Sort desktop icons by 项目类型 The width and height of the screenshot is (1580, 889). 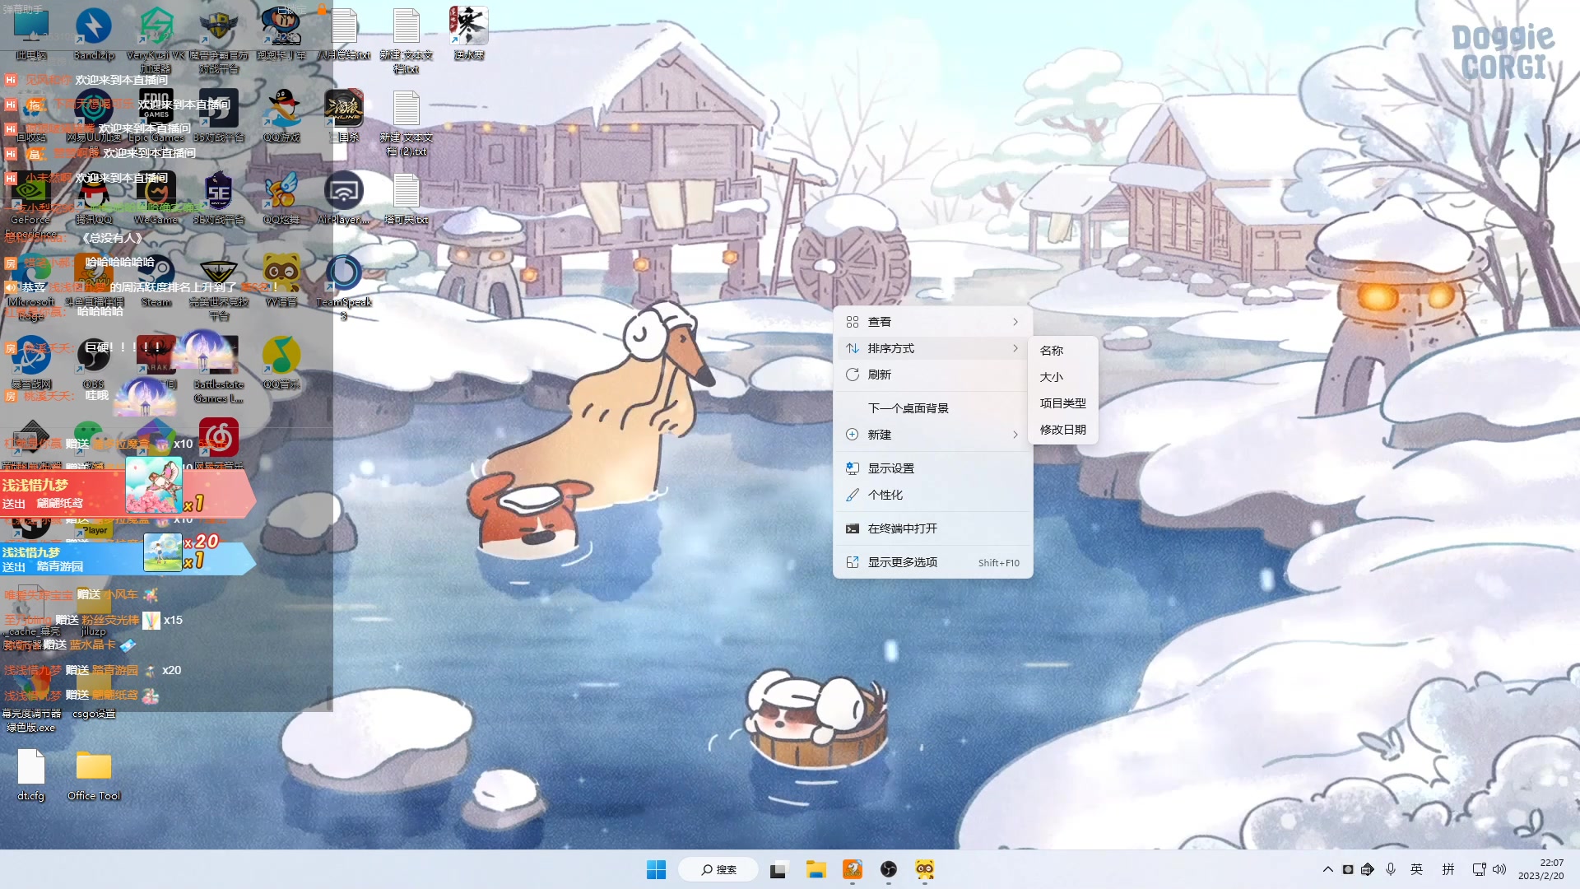pos(1062,403)
